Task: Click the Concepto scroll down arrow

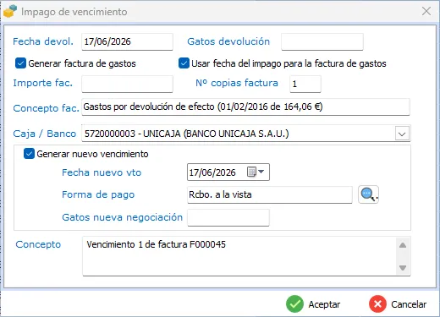Action: click(403, 268)
